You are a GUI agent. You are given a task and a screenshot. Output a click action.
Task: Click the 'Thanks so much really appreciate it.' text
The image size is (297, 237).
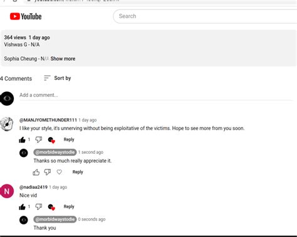(73, 161)
